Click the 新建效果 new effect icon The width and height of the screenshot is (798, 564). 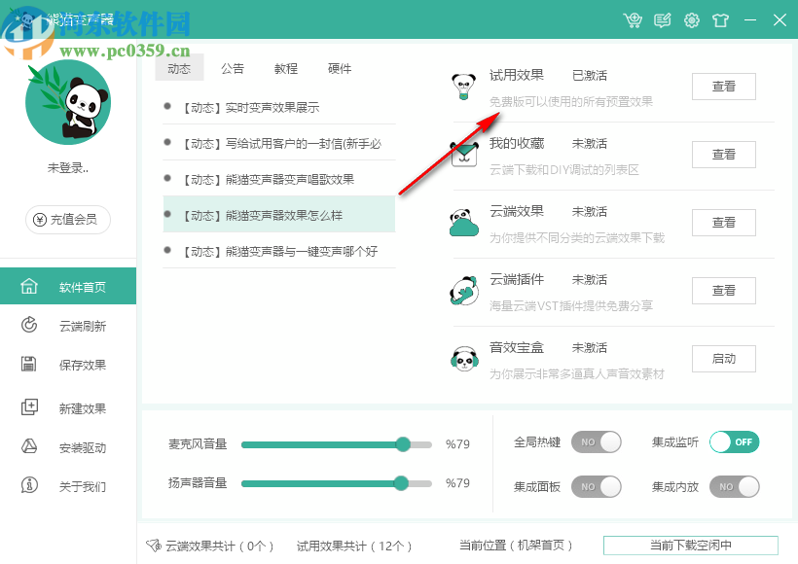pyautogui.click(x=29, y=407)
